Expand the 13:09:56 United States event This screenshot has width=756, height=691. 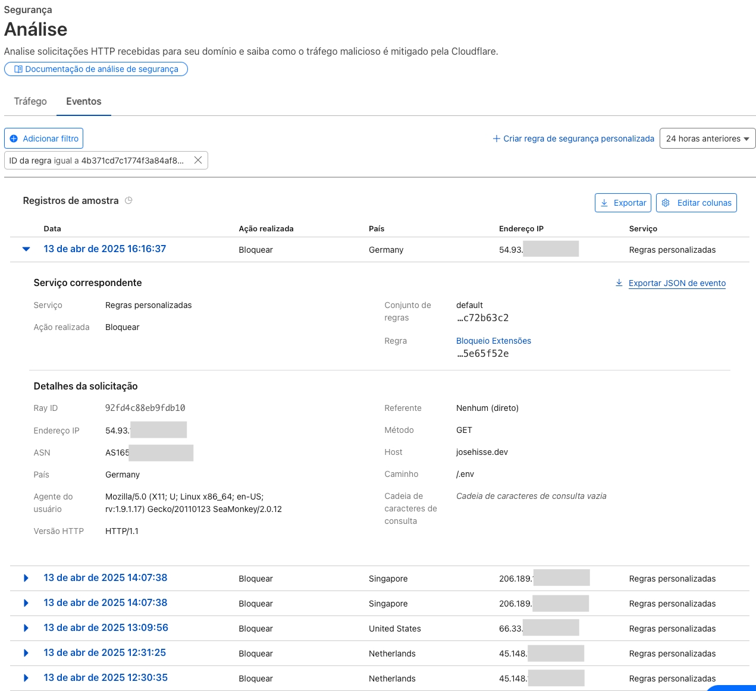(26, 628)
